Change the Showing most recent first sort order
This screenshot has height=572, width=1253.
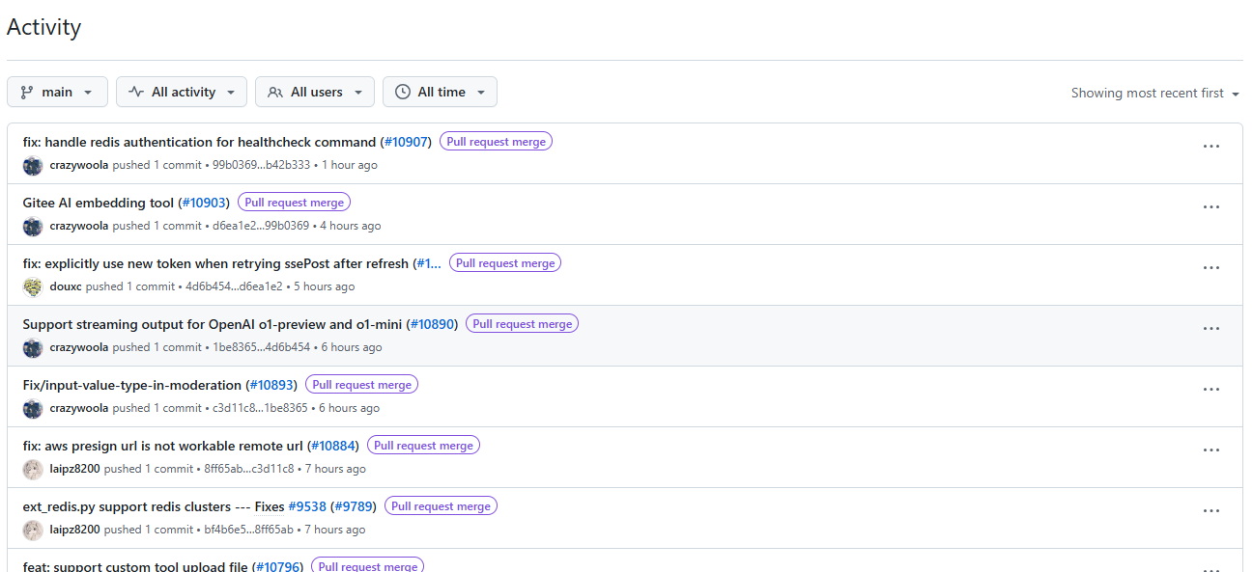pyautogui.click(x=1154, y=93)
